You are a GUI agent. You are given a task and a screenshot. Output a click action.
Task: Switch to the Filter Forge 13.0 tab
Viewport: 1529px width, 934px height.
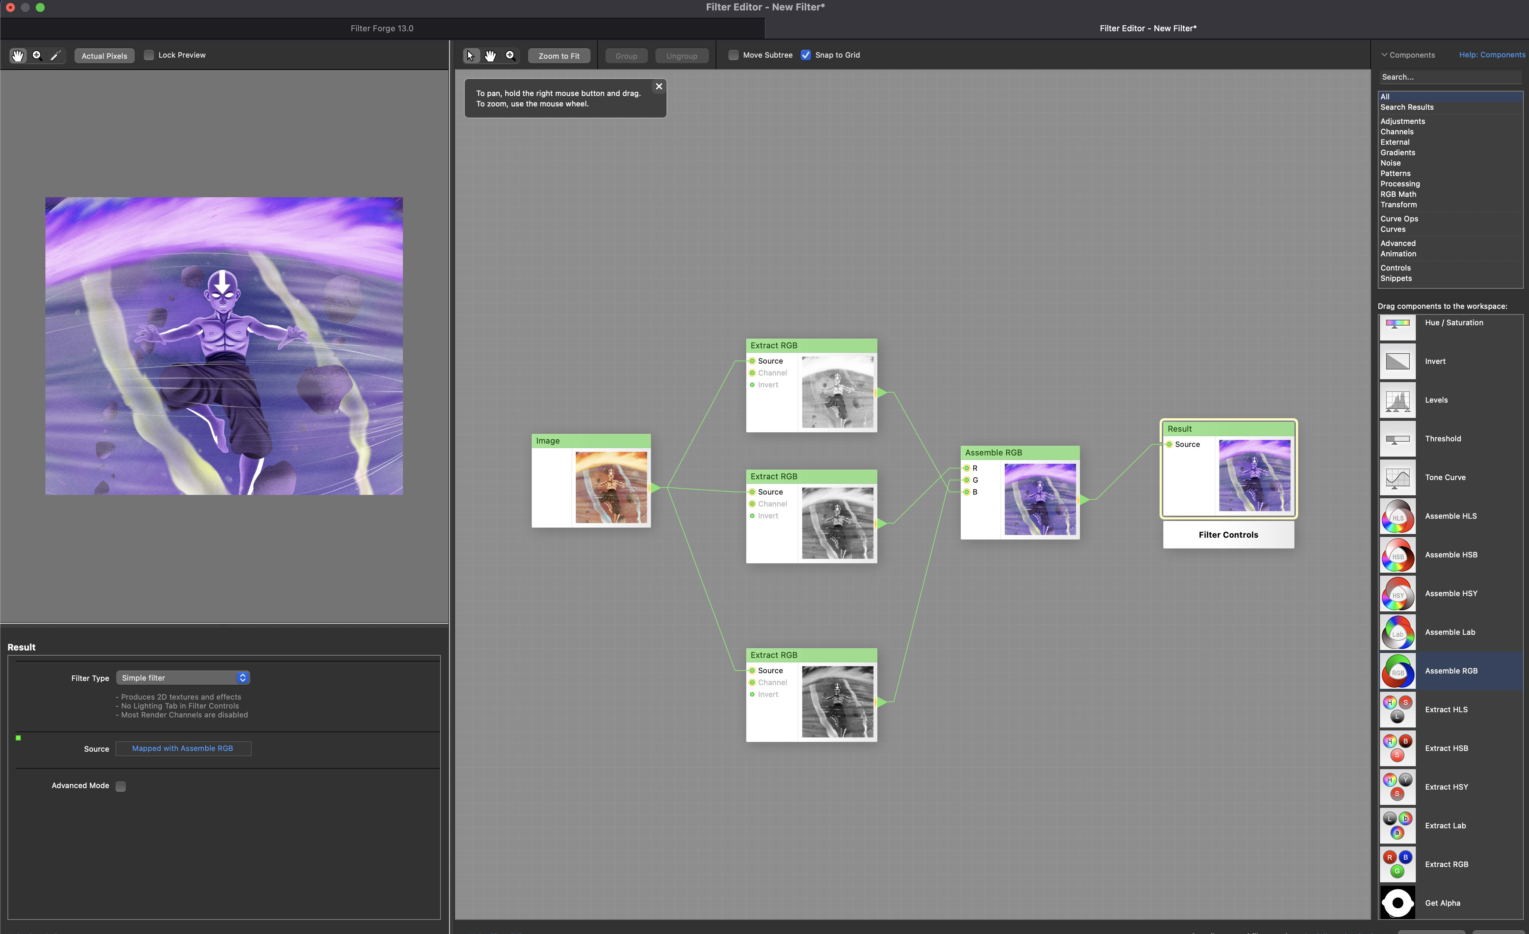pos(382,29)
